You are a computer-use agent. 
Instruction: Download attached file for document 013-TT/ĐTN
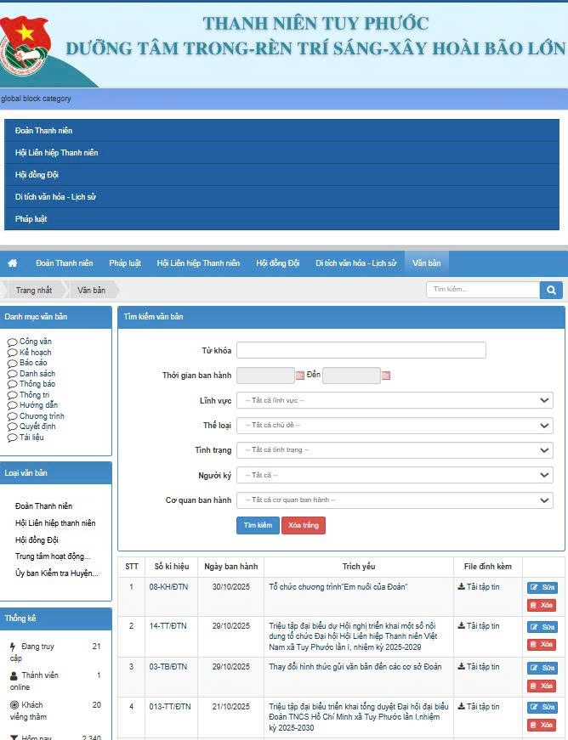[x=479, y=706]
